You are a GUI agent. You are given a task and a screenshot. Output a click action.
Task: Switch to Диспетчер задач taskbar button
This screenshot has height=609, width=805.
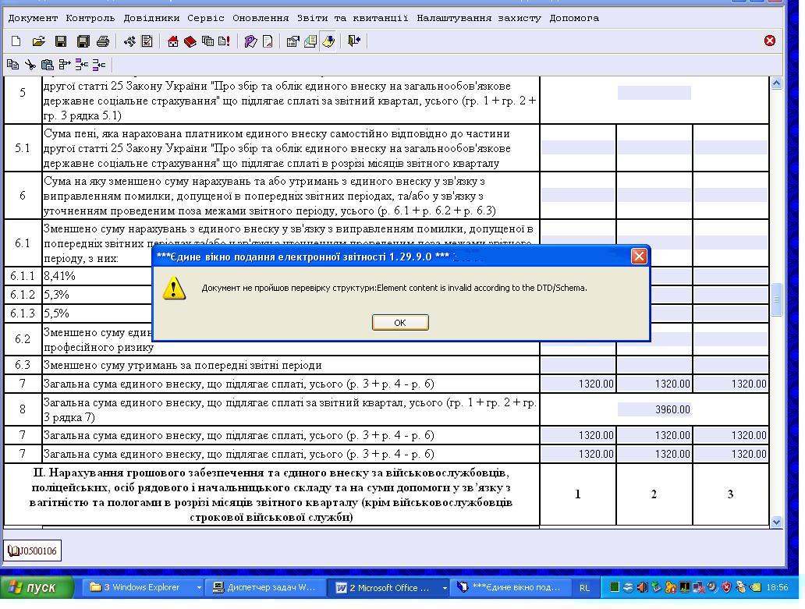click(x=266, y=587)
